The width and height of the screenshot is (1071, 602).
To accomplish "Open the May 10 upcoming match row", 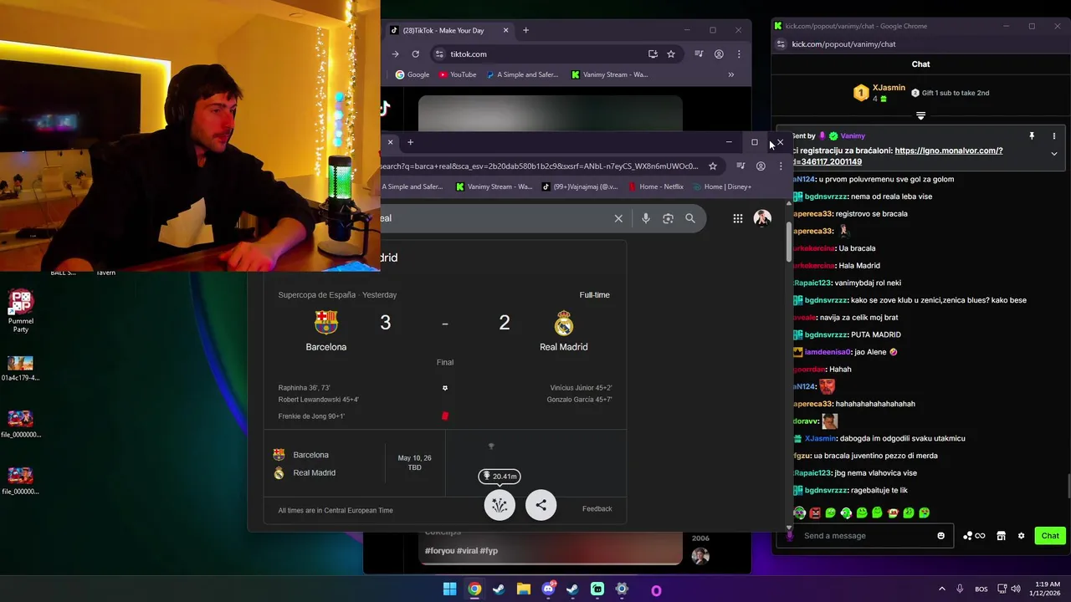I will [x=354, y=464].
